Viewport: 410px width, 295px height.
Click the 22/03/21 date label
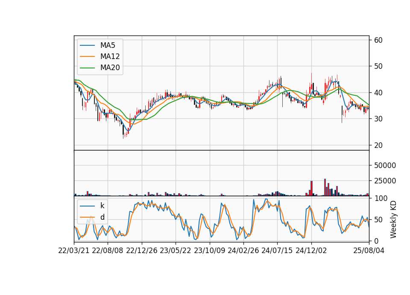click(74, 251)
